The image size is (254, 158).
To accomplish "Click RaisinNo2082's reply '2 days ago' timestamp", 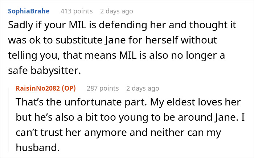I will [x=143, y=88].
